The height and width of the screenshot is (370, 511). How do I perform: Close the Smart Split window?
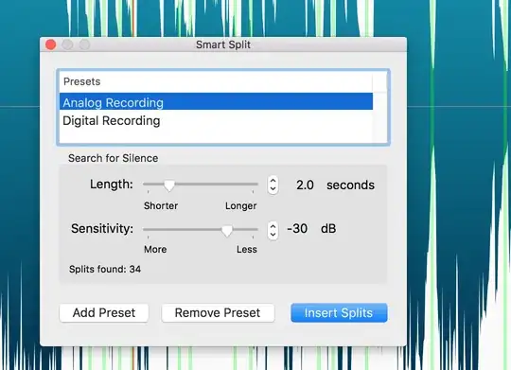[x=50, y=44]
